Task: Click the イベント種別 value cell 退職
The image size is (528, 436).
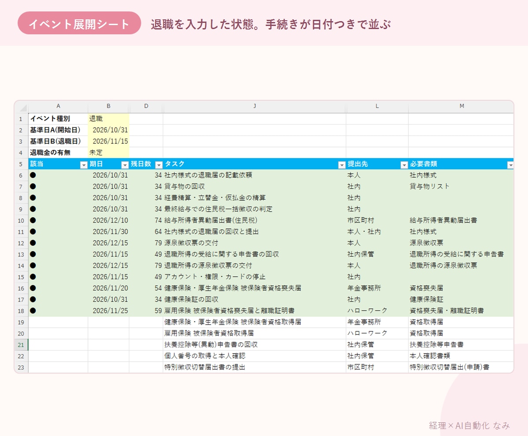Action: (109, 119)
